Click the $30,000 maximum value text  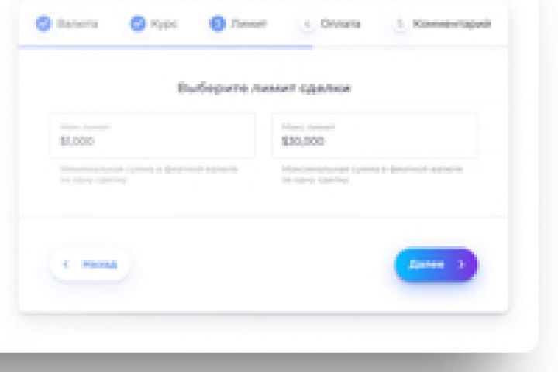pyautogui.click(x=303, y=141)
